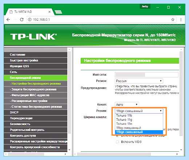The image size is (189, 160).
Task: Open the Chrome three-dot menu
Action: [x=181, y=20]
